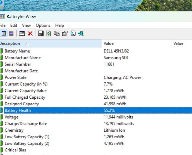Click the Exit door icon in the toolbar

pyautogui.click(x=81, y=34)
